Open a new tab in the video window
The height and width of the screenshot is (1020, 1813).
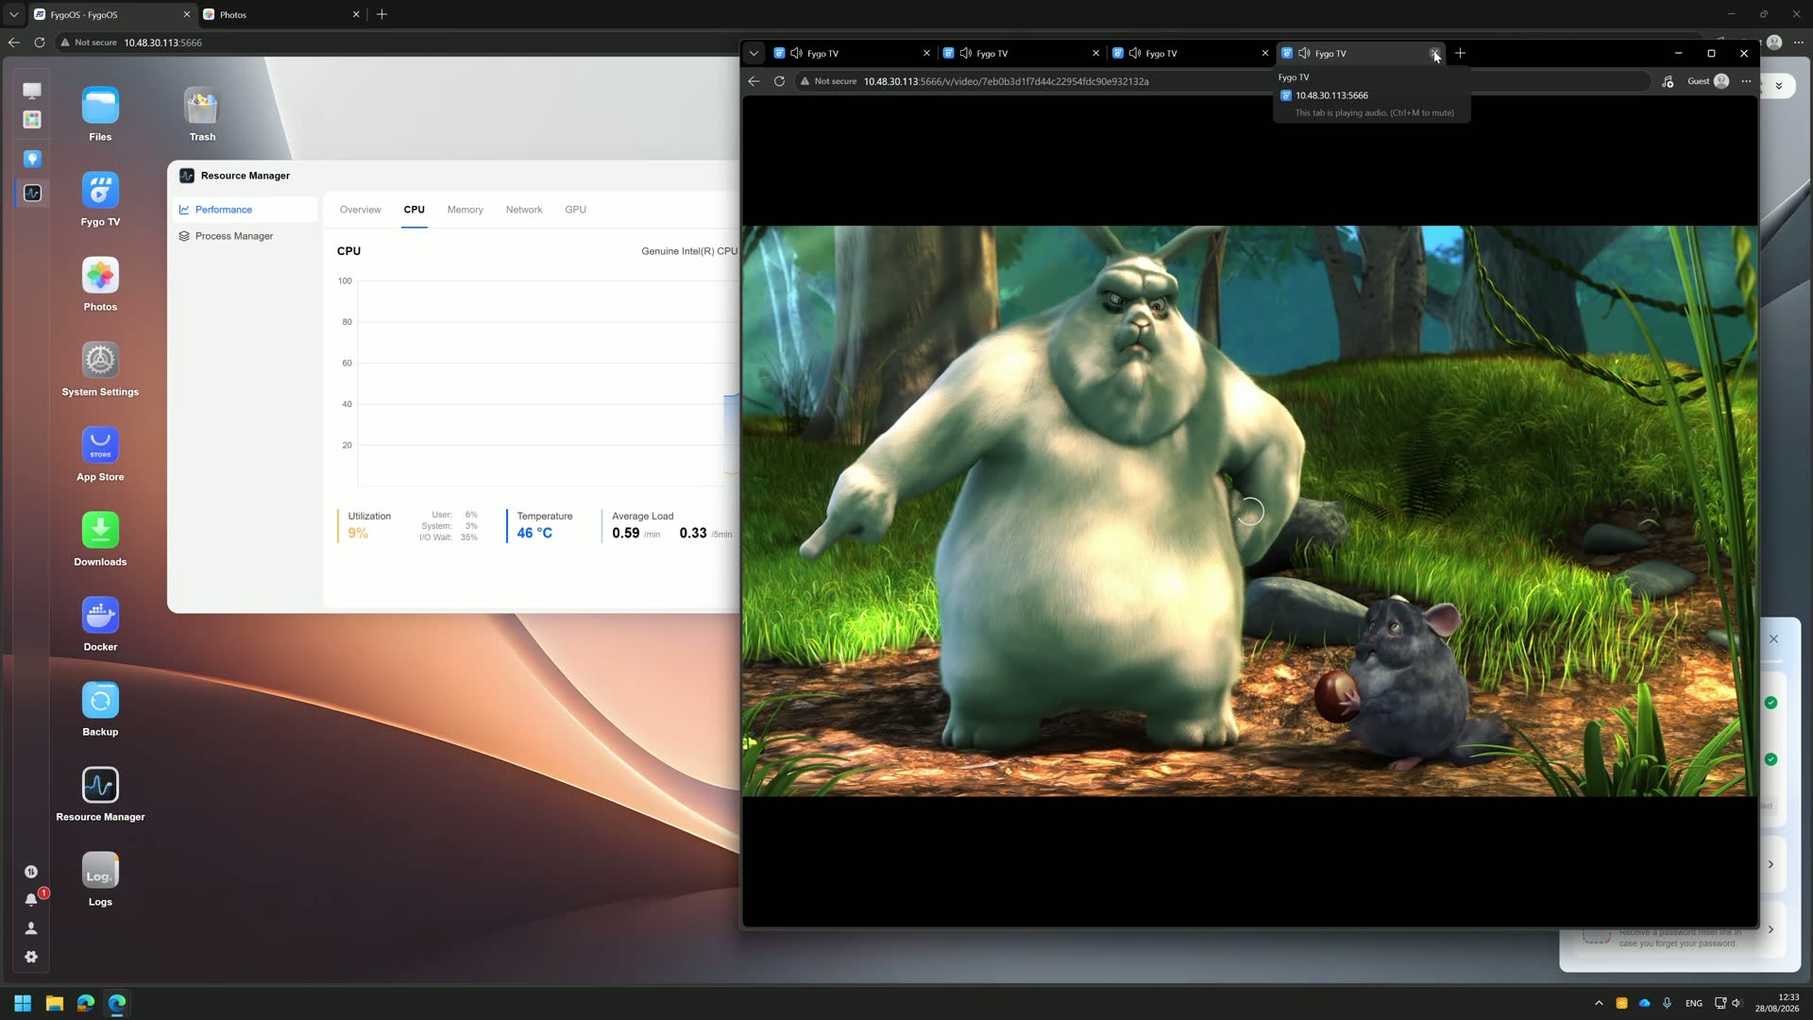[1460, 53]
